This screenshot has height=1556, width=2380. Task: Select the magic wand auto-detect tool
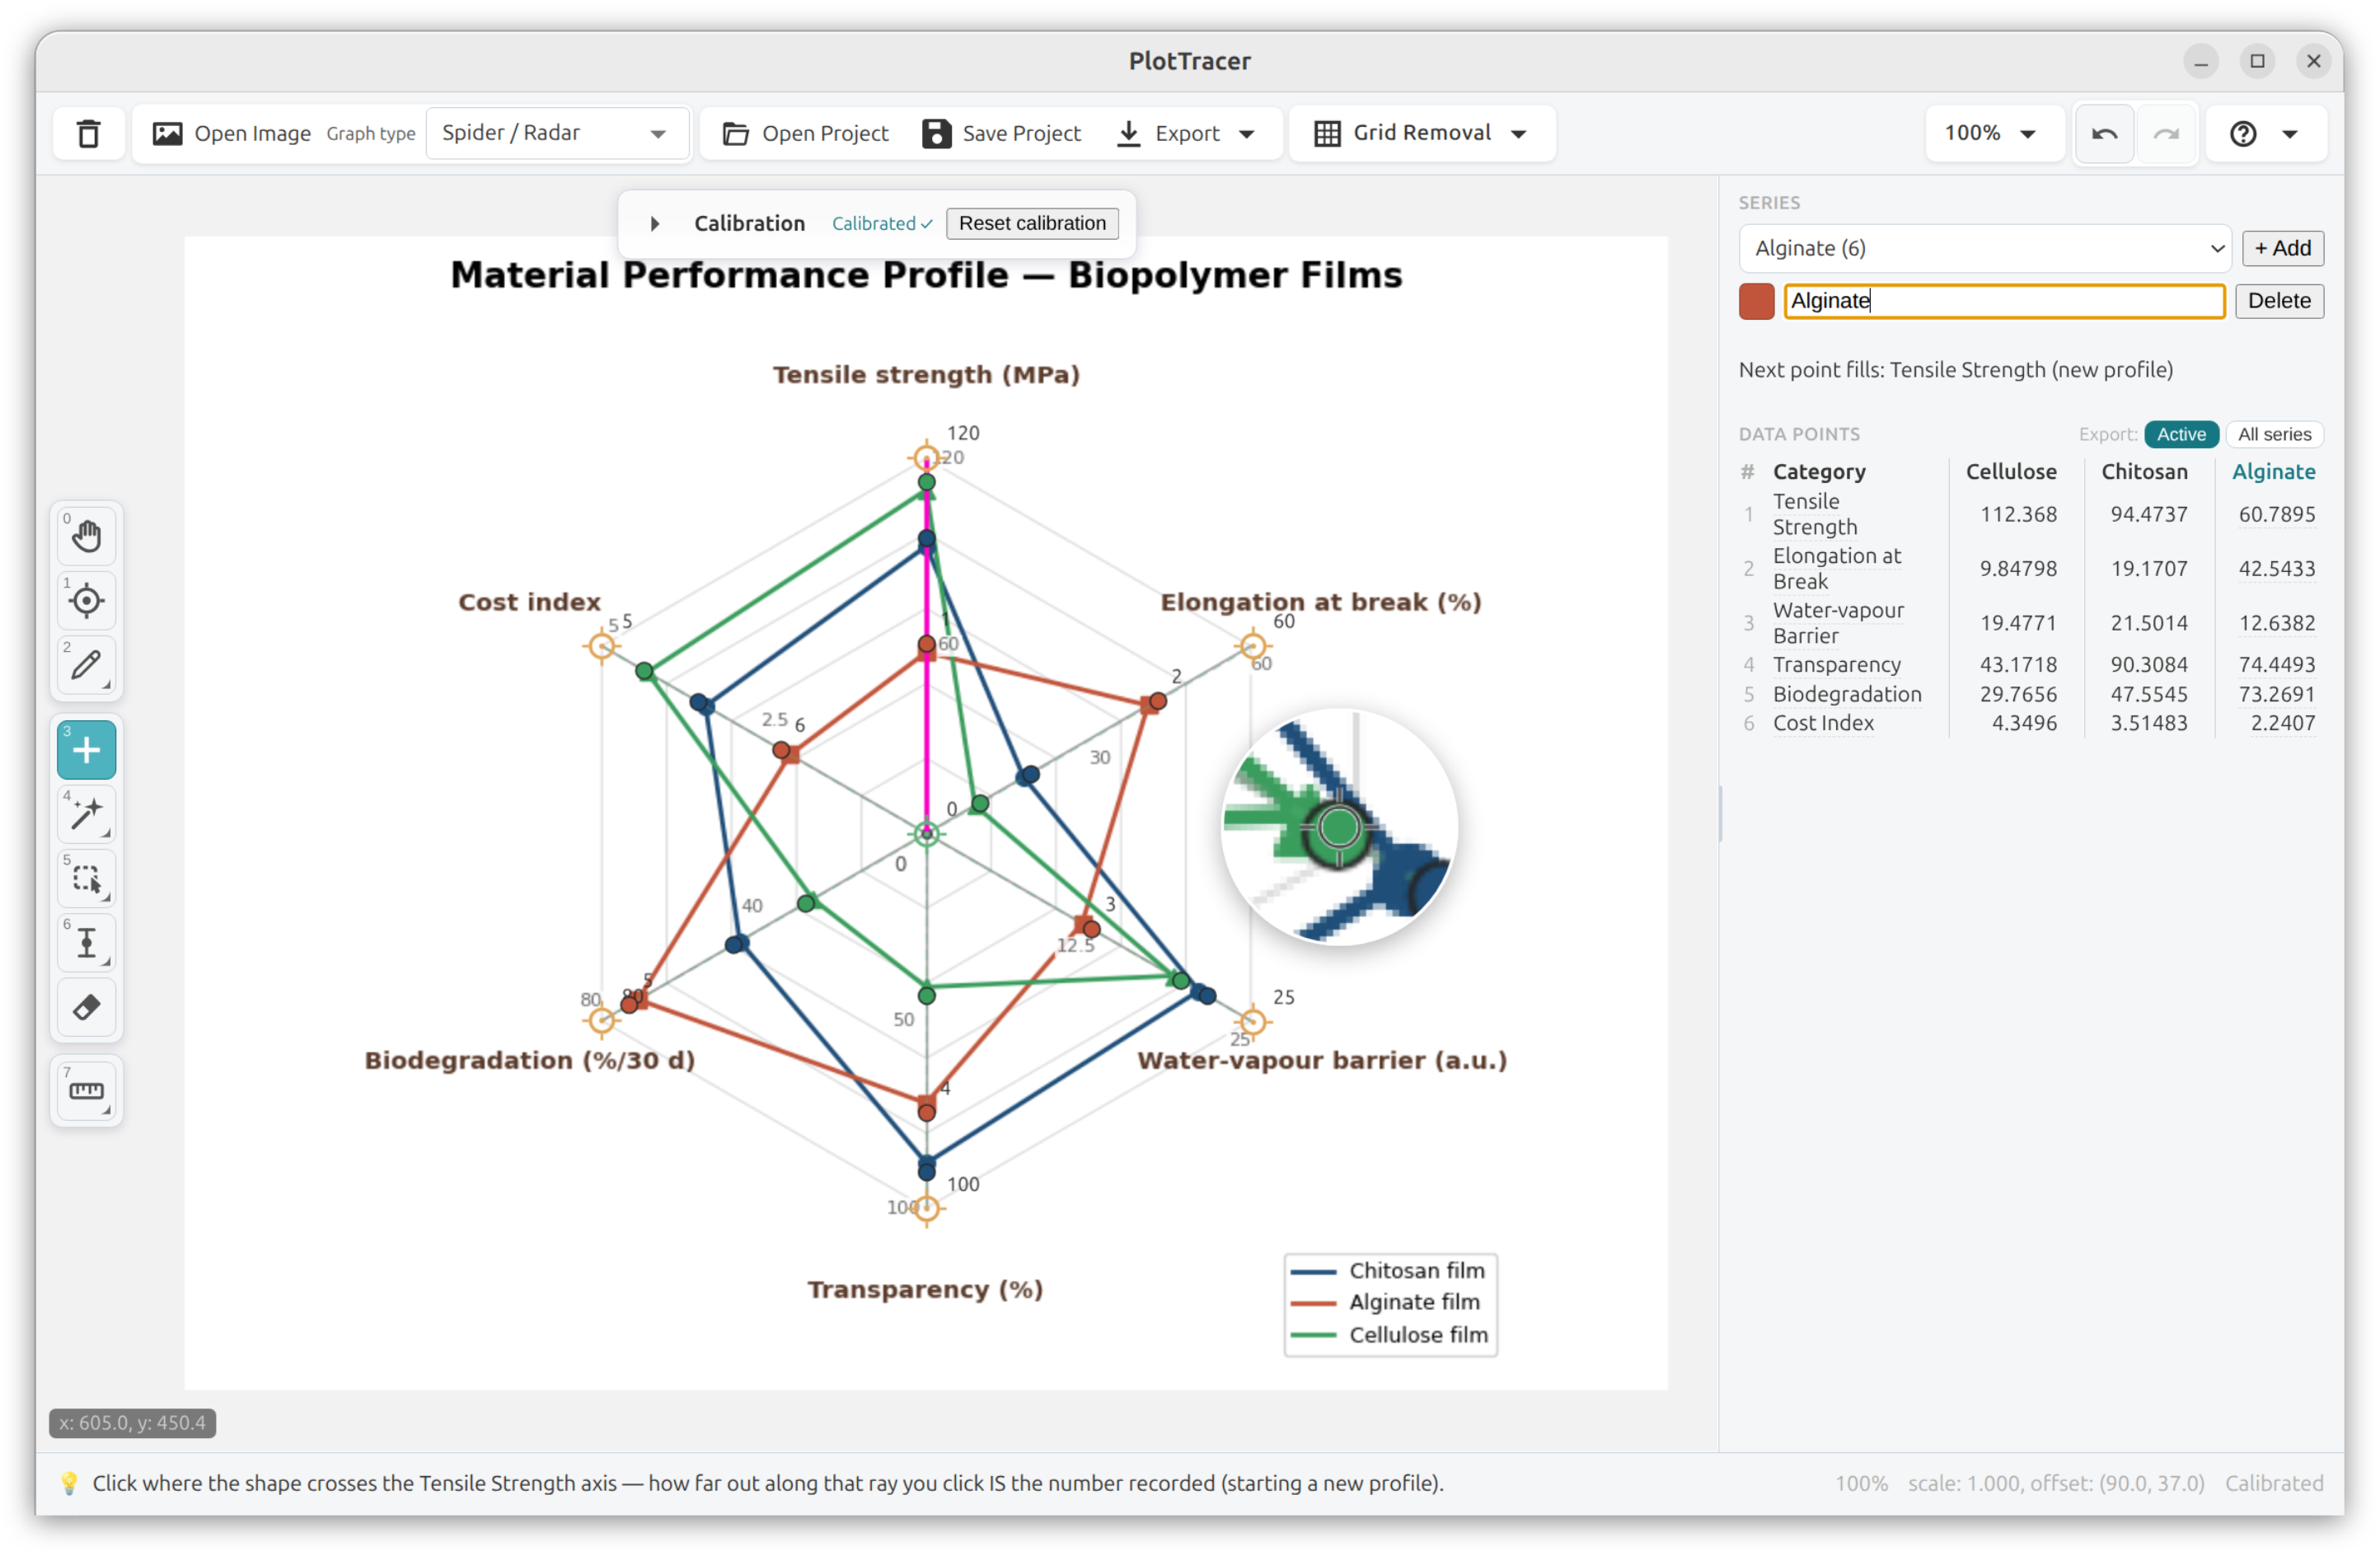(x=86, y=814)
